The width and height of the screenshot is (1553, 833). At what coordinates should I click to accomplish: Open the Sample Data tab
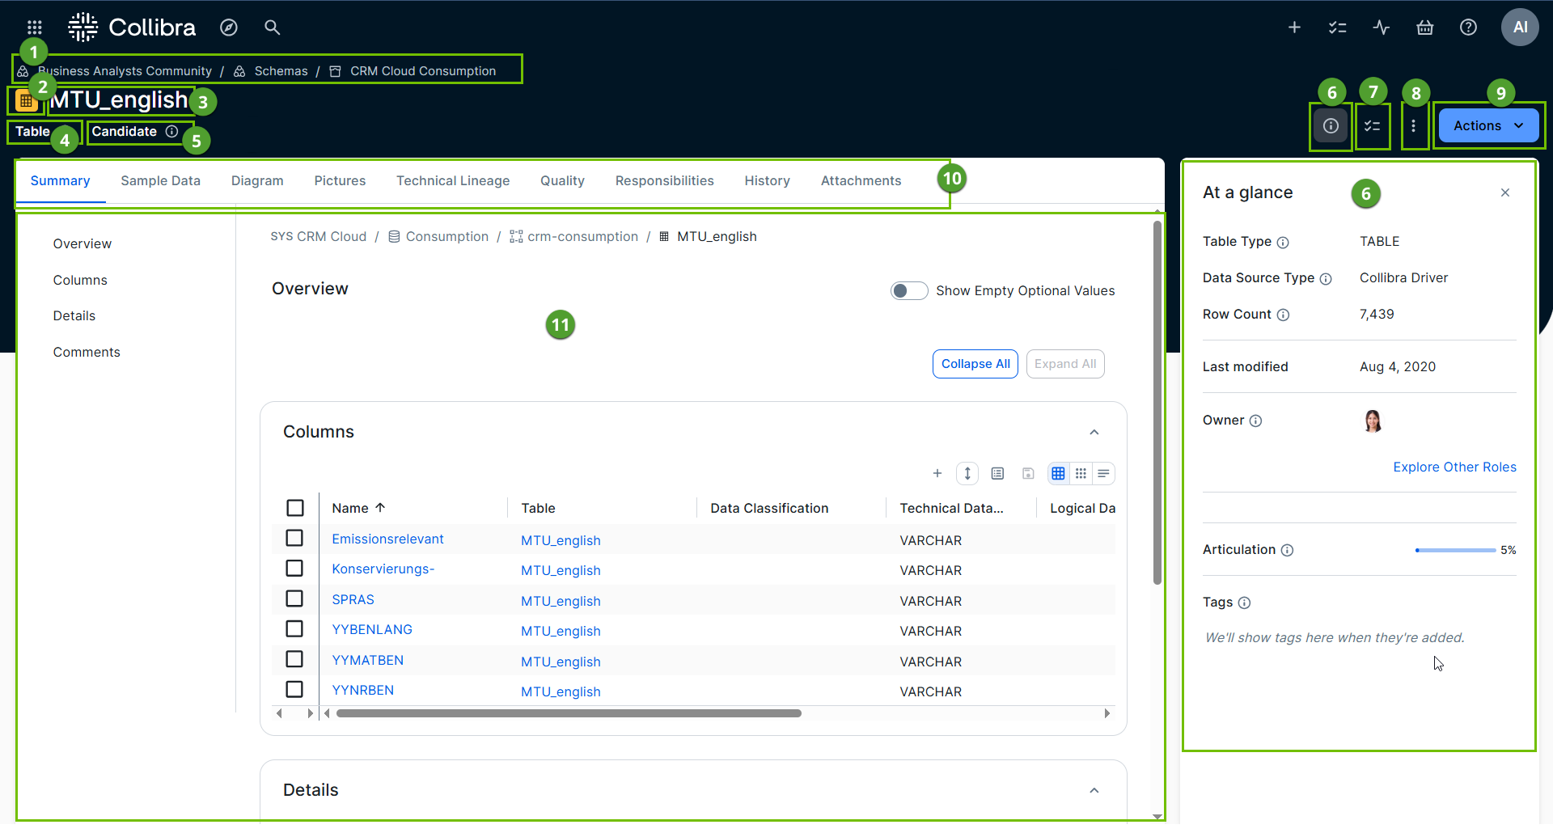tap(160, 181)
